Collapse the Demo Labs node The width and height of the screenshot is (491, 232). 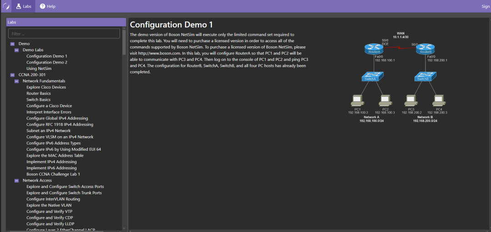(x=17, y=50)
